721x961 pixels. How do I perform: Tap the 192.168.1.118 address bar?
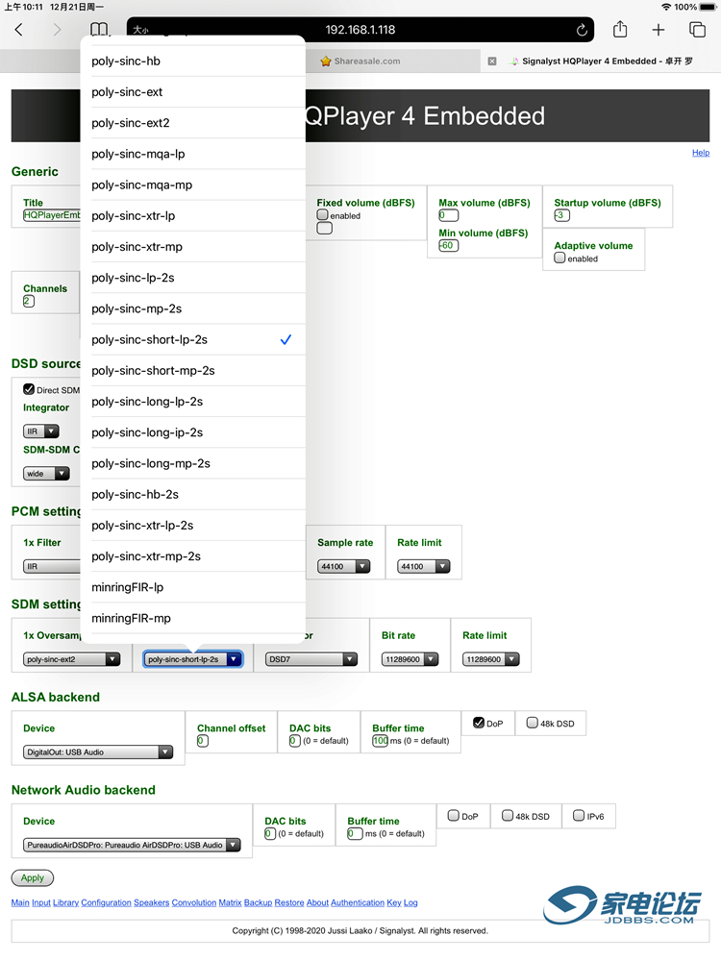pos(360,30)
